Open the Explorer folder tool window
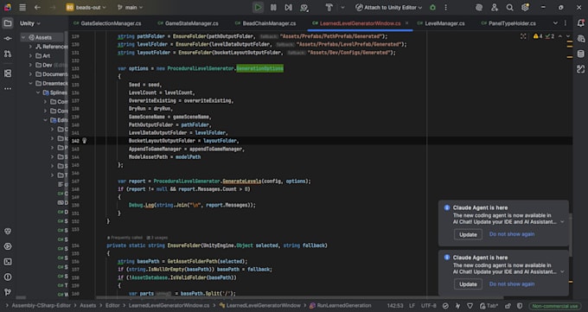 (x=8, y=23)
